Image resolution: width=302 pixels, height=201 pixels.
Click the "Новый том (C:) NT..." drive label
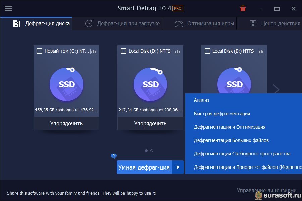(x=67, y=51)
